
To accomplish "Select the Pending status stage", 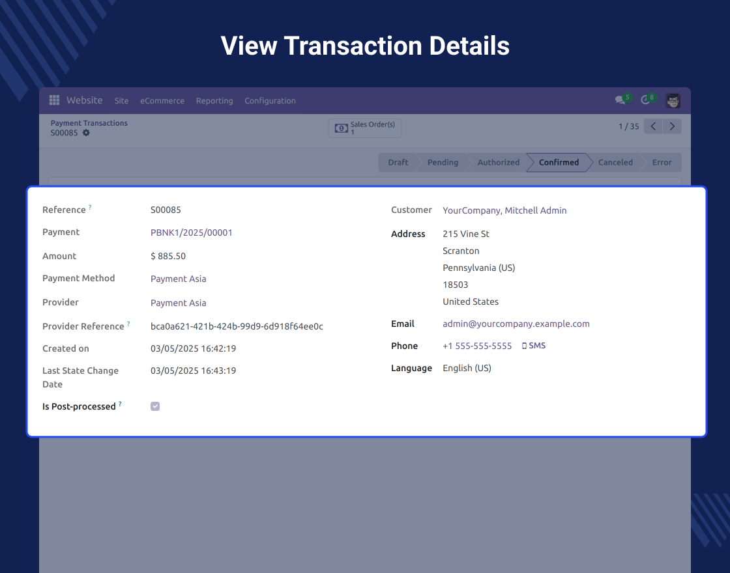I will pyautogui.click(x=443, y=162).
